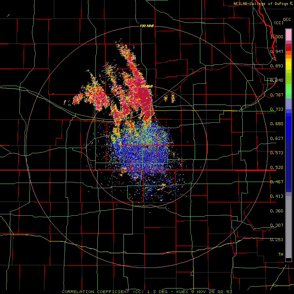Click the 0.520 legend value
Screen dimensions: 294x294
277,168
